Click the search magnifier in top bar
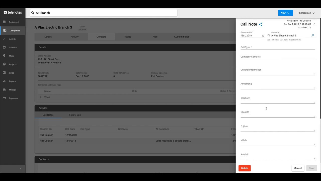The height and width of the screenshot is (181, 321). pyautogui.click(x=33, y=13)
